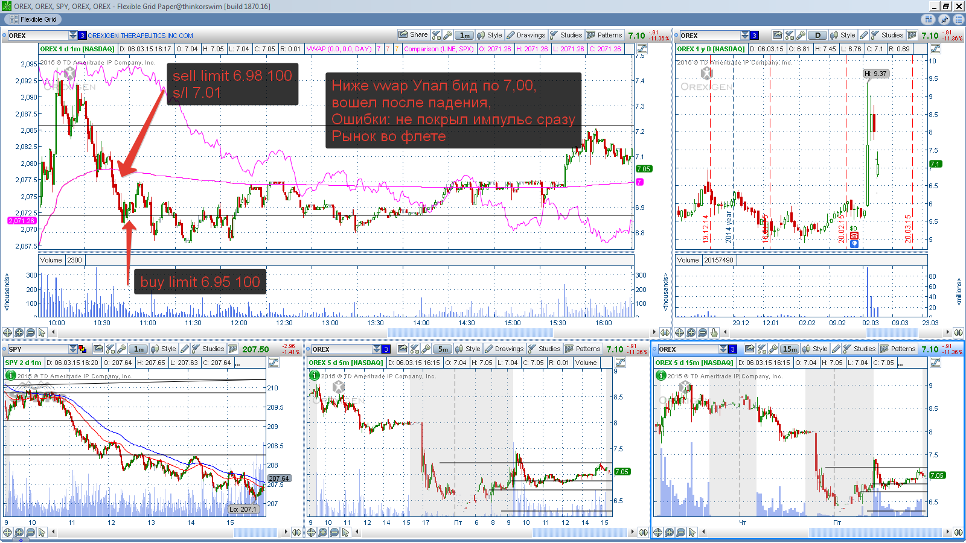This screenshot has width=966, height=543.
Task: Open SPY symbol selector dropdown arrow
Action: (73, 349)
